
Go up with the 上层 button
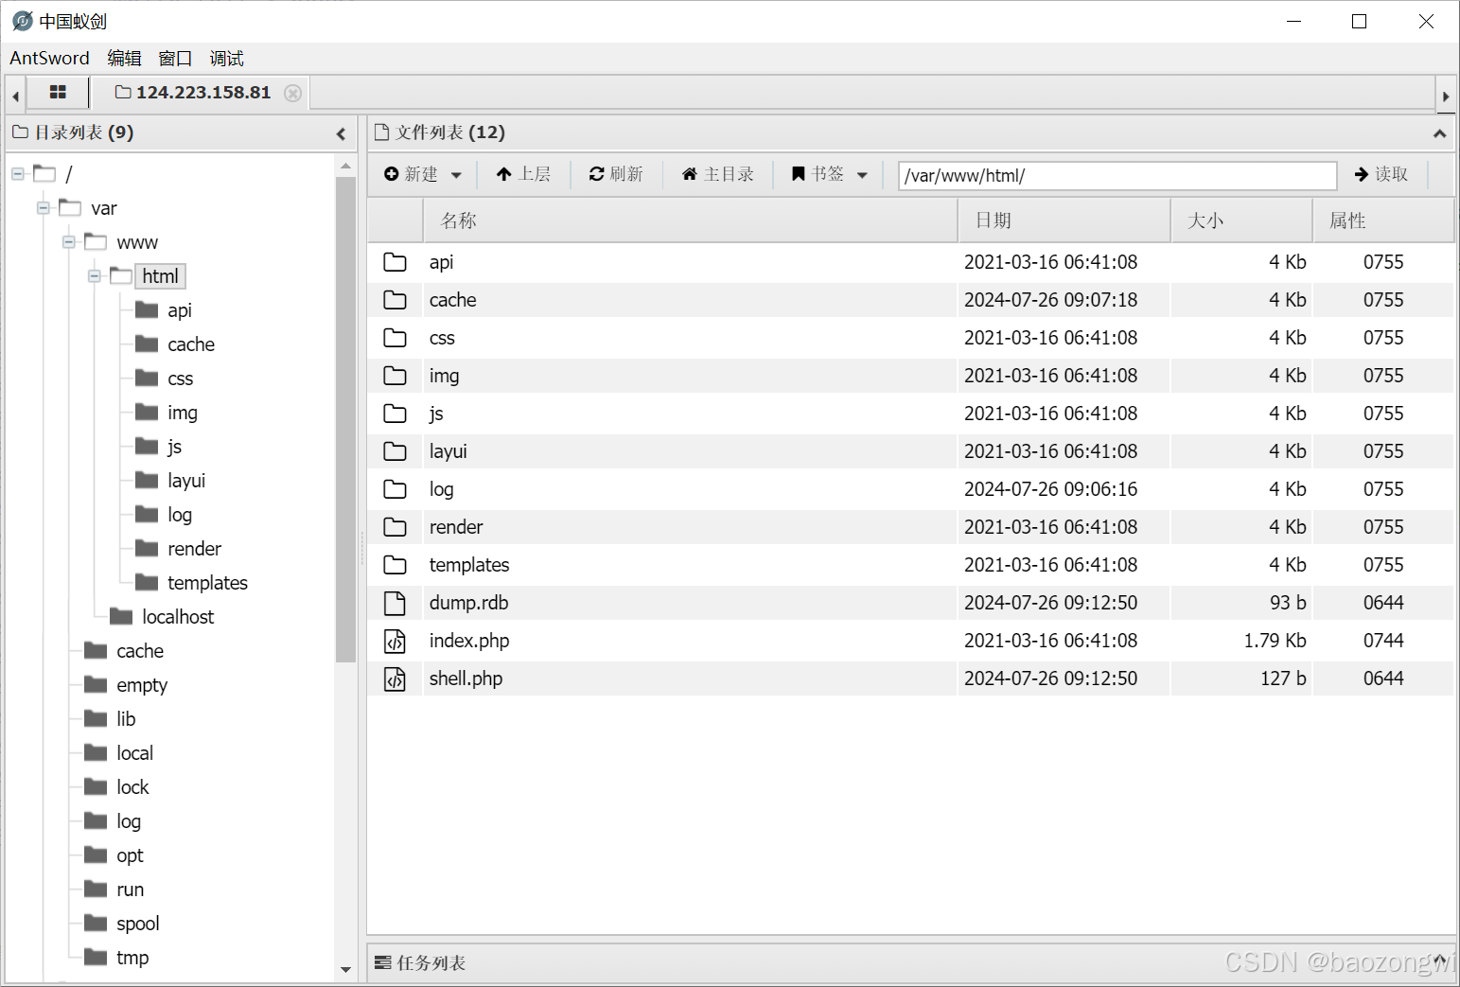point(523,174)
